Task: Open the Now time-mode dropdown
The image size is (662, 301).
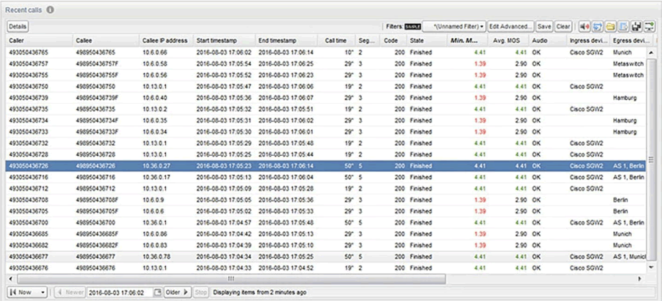Action: (26, 292)
